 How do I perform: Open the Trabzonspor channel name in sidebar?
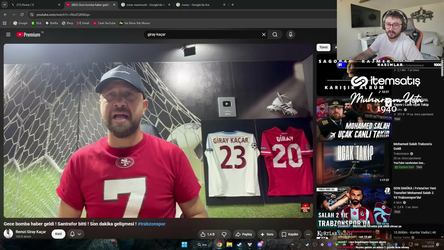click(401, 153)
